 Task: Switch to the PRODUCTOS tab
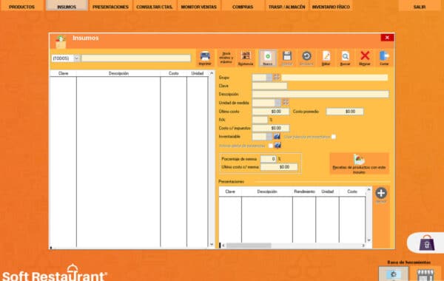21,6
